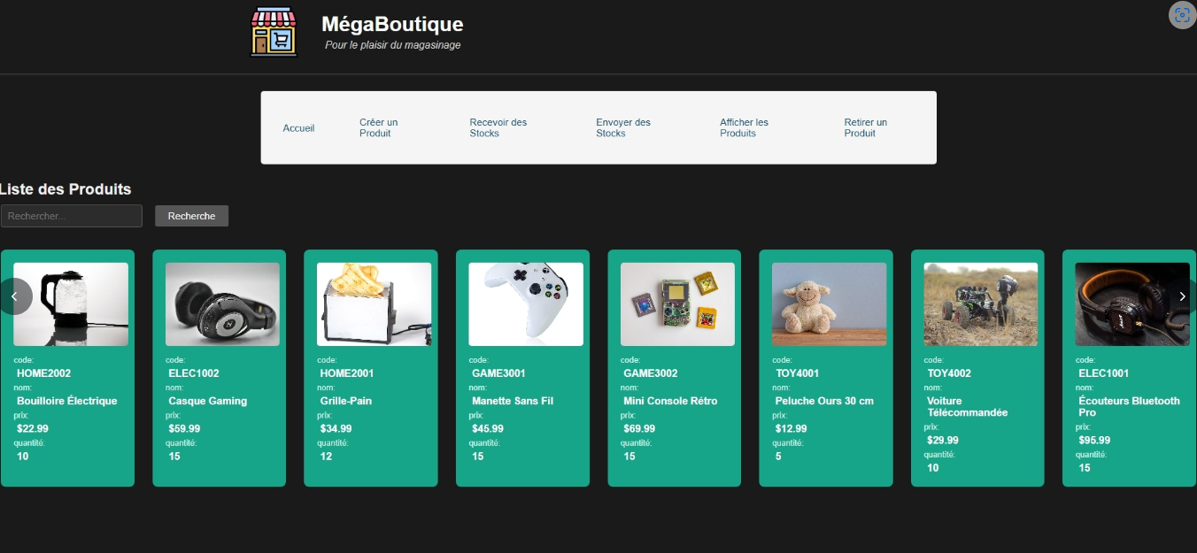
Task: Advance carousel with the right arrow
Action: pos(1182,296)
